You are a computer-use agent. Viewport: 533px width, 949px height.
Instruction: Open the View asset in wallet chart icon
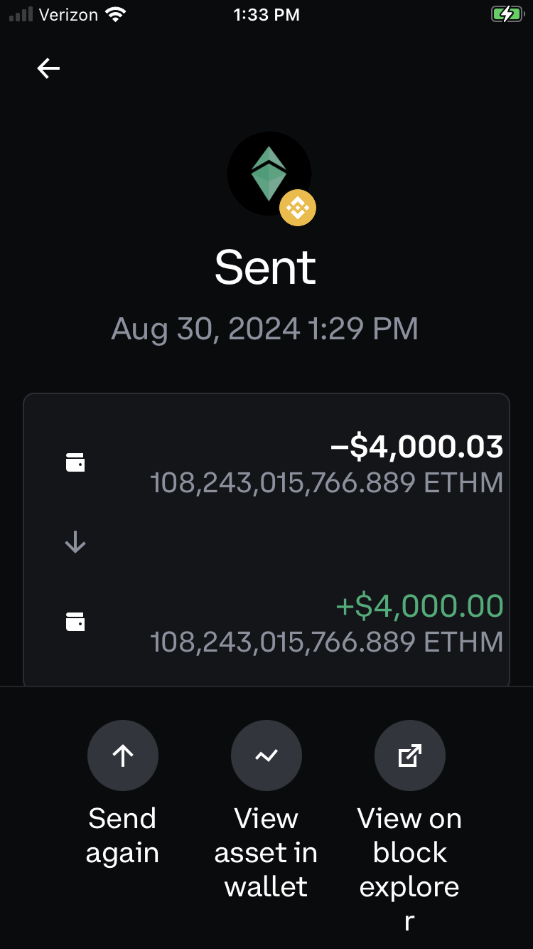[266, 756]
